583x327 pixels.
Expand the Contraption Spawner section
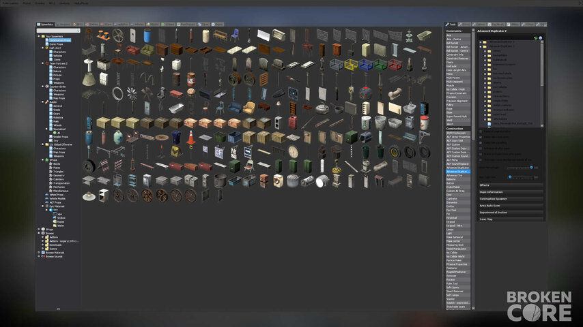pos(511,199)
